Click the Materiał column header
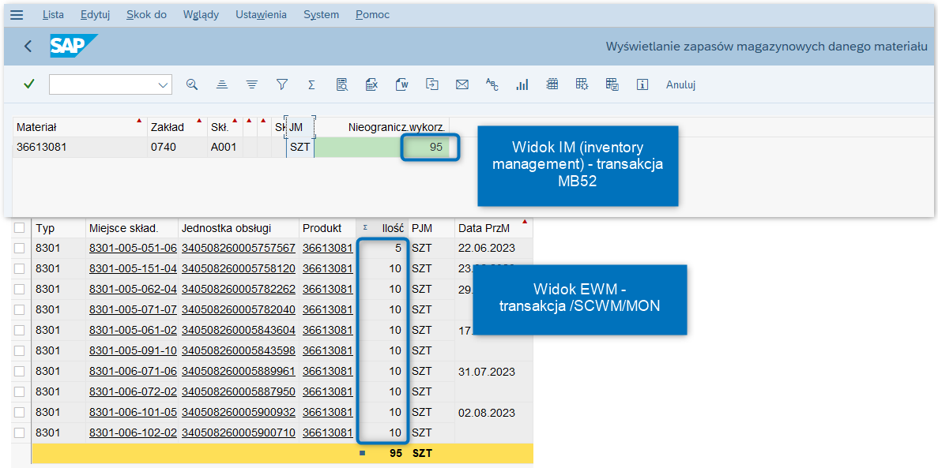The width and height of the screenshot is (938, 468). coord(36,127)
